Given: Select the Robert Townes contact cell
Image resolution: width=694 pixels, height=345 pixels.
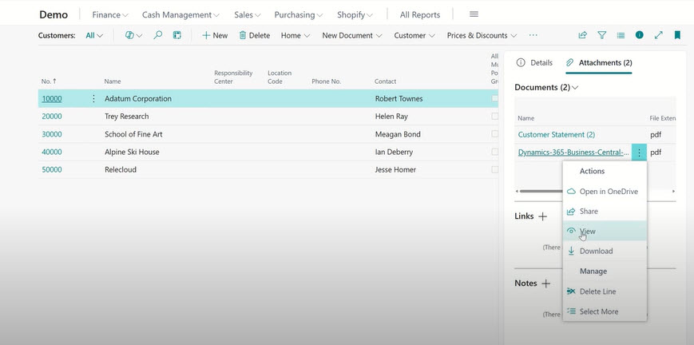Looking at the screenshot, I should tap(399, 98).
